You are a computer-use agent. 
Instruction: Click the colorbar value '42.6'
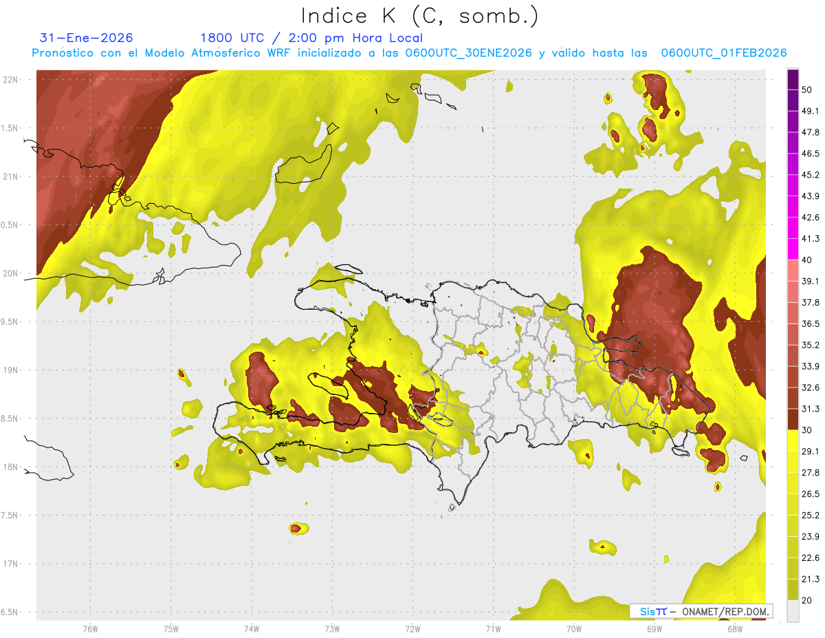pyautogui.click(x=810, y=217)
